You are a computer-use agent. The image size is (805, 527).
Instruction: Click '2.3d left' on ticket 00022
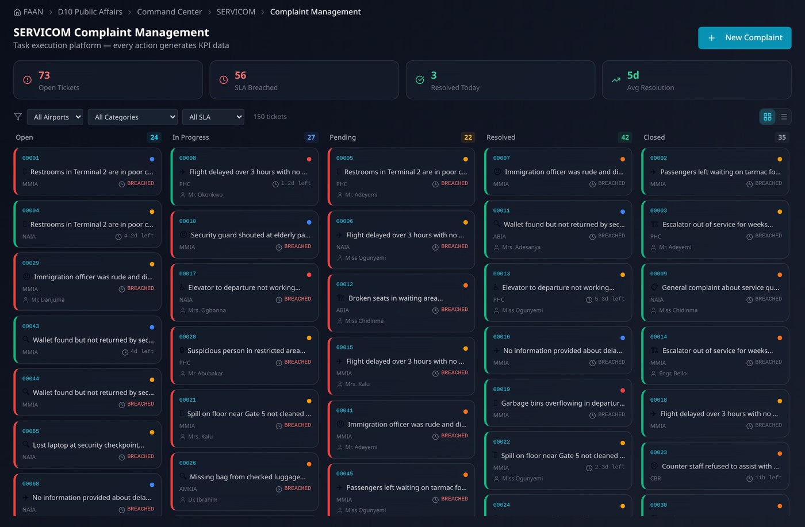[x=609, y=467]
